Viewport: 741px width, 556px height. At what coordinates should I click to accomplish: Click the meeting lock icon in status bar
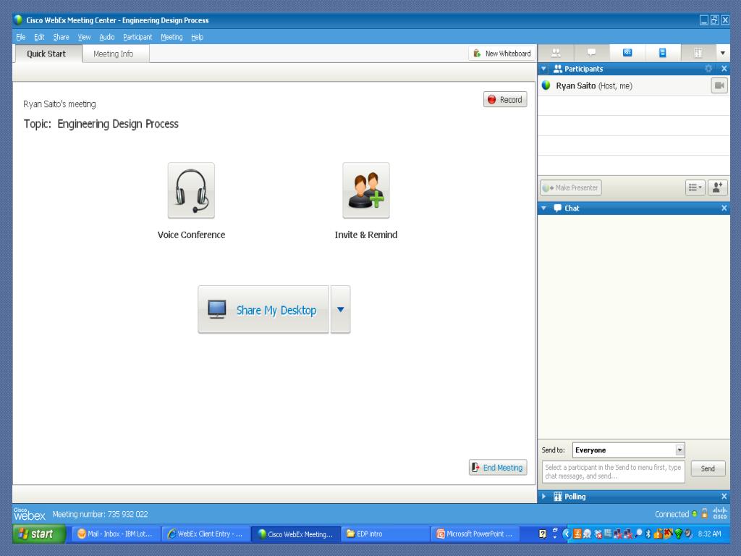[x=704, y=513]
